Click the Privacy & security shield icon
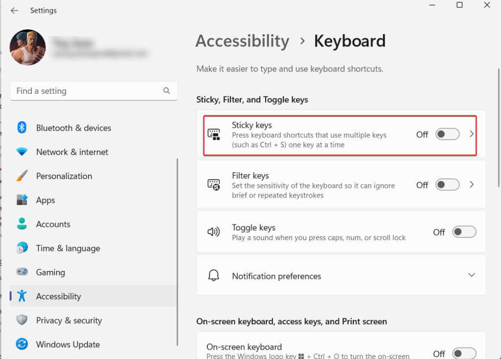This screenshot has width=501, height=359. (22, 320)
